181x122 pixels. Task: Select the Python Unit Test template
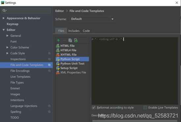72,64
